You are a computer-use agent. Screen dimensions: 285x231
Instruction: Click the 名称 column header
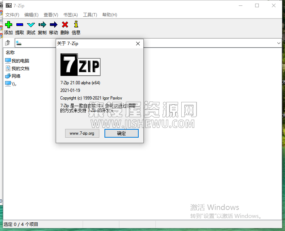click(10, 53)
